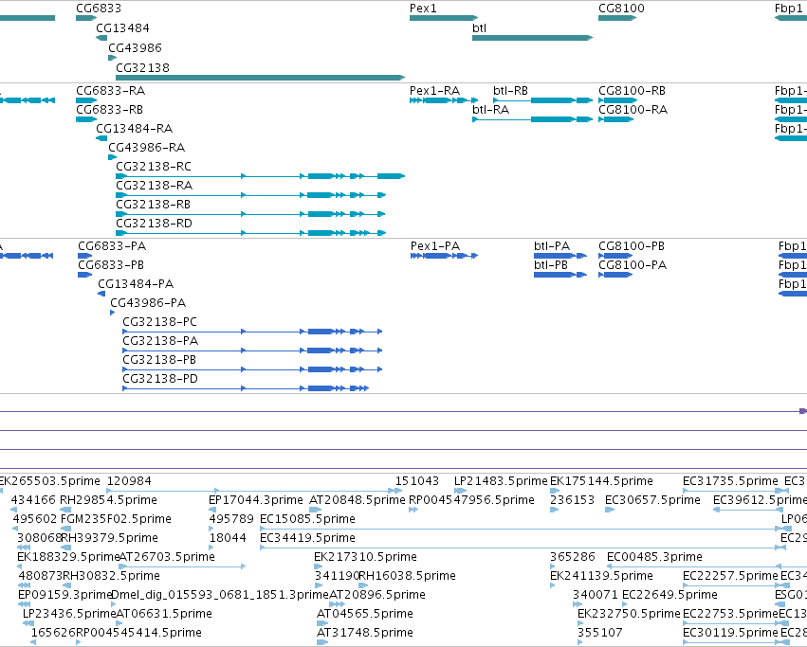807x647 pixels.
Task: Select EST EC22649.5prime
Action: coord(670,595)
